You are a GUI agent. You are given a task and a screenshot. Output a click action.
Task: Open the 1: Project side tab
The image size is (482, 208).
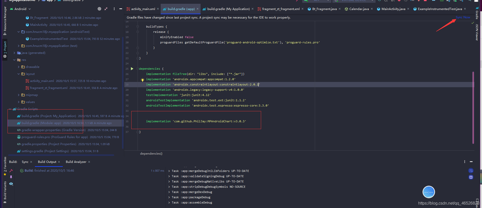click(x=5, y=50)
